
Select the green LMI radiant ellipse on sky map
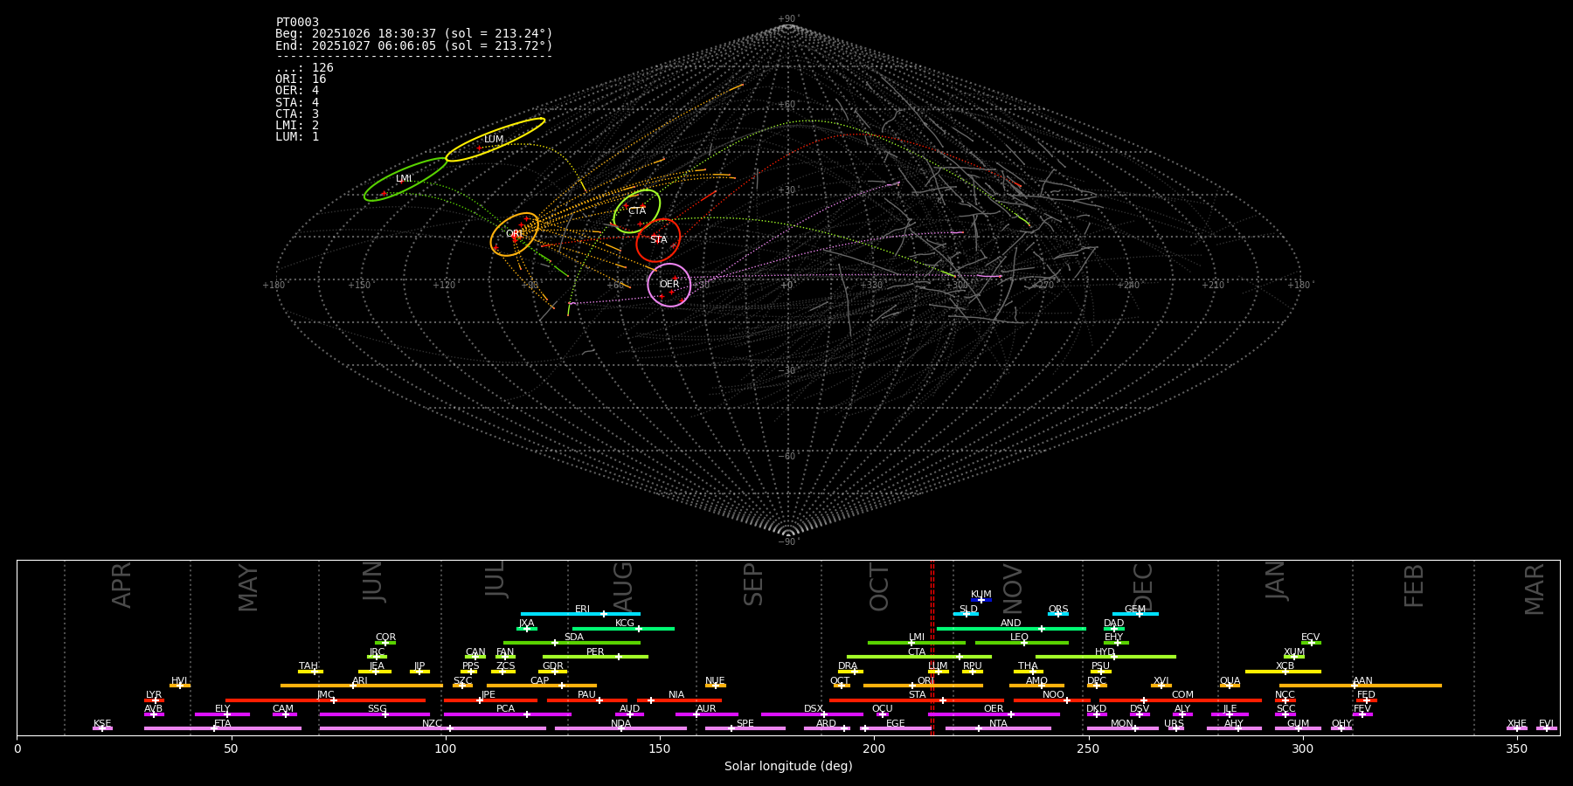coord(405,179)
